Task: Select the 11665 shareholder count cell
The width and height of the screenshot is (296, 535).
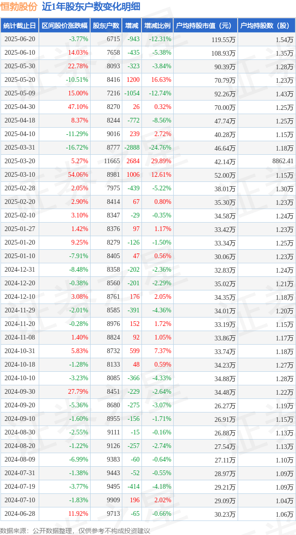Action: click(112, 161)
